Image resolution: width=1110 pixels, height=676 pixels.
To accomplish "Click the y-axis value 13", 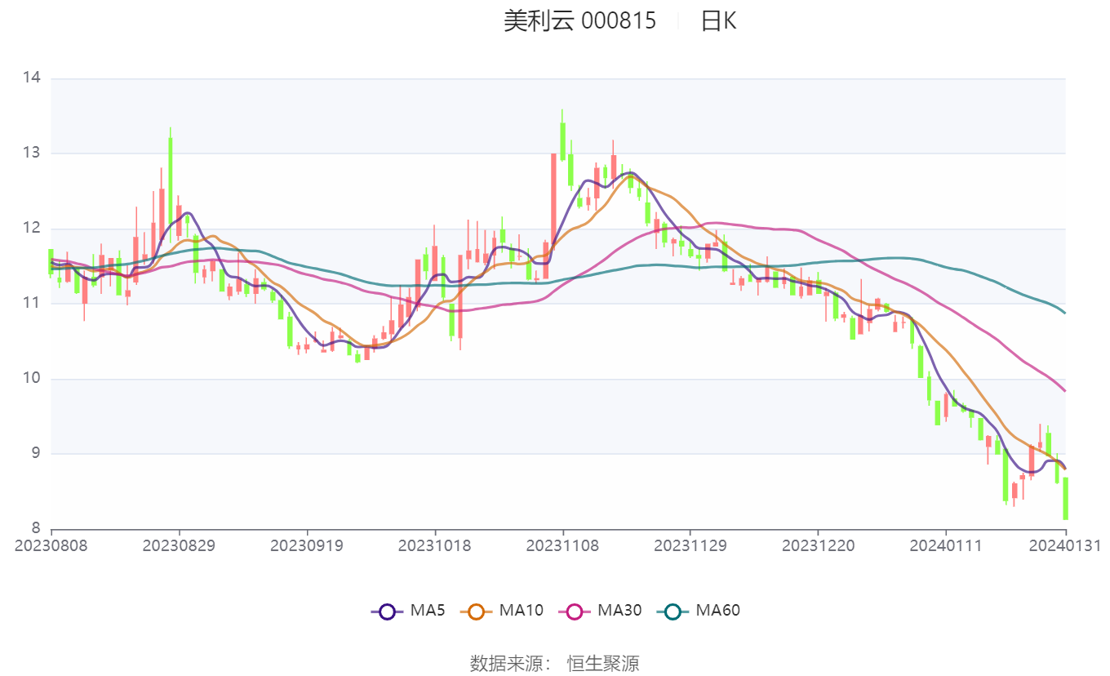I will coord(32,153).
